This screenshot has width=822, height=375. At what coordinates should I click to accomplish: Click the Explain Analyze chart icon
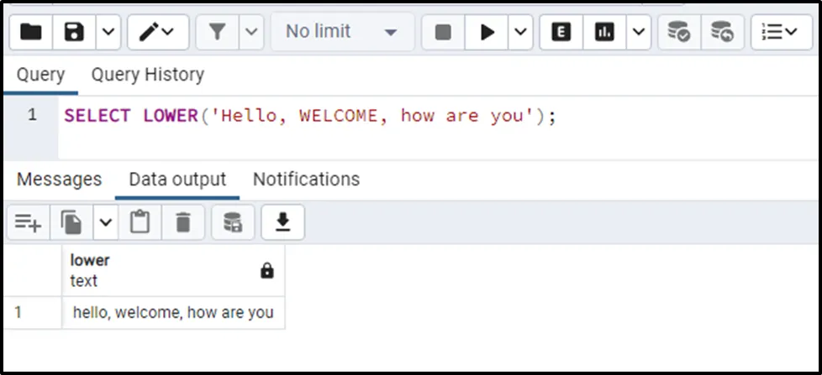[x=604, y=33]
